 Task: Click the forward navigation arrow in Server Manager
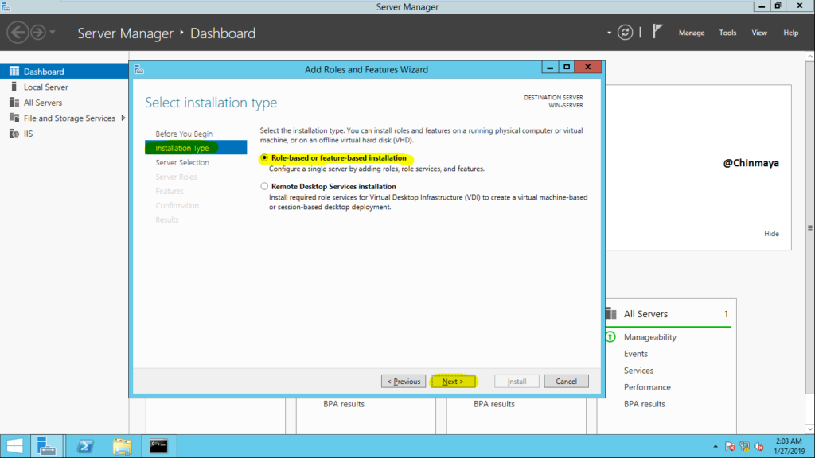(x=38, y=32)
